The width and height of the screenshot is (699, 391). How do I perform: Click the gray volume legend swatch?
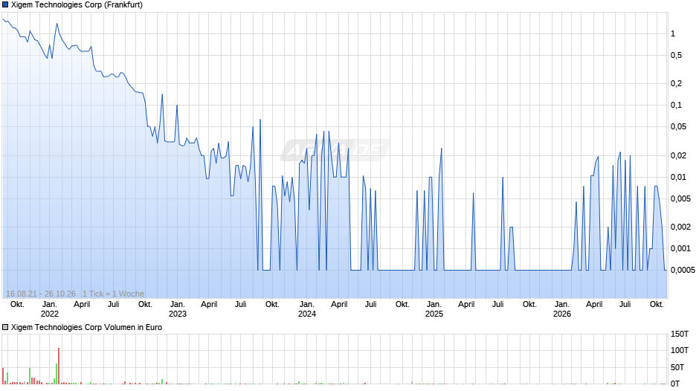5,327
